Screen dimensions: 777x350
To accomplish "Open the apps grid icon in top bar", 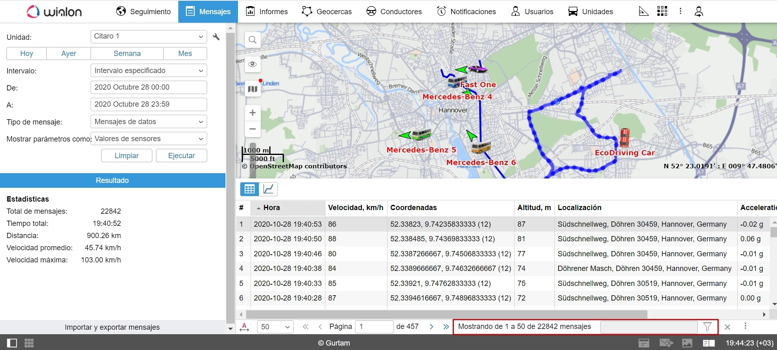I will (x=662, y=11).
